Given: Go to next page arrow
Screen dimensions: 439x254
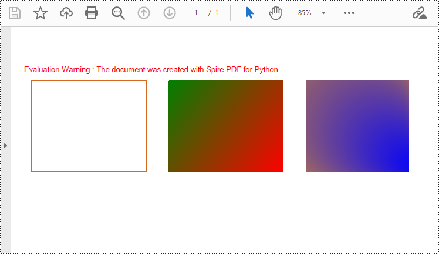Looking at the screenshot, I should (x=170, y=13).
